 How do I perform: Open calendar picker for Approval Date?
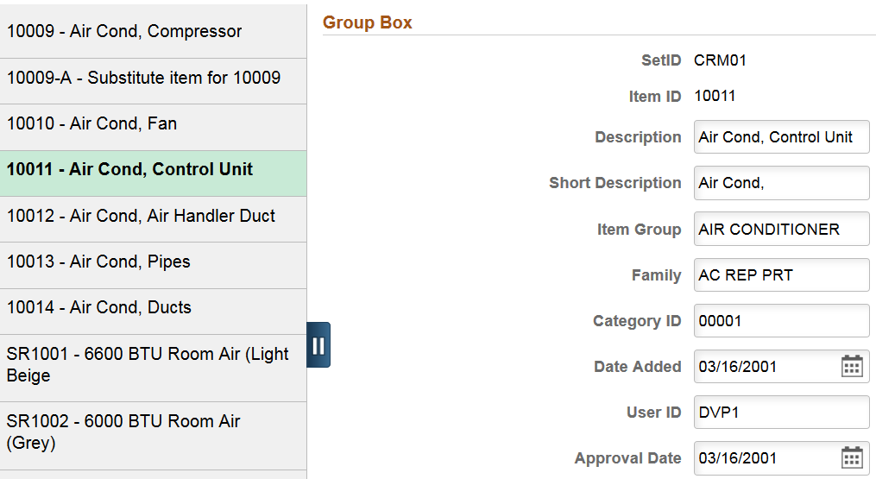pos(852,458)
